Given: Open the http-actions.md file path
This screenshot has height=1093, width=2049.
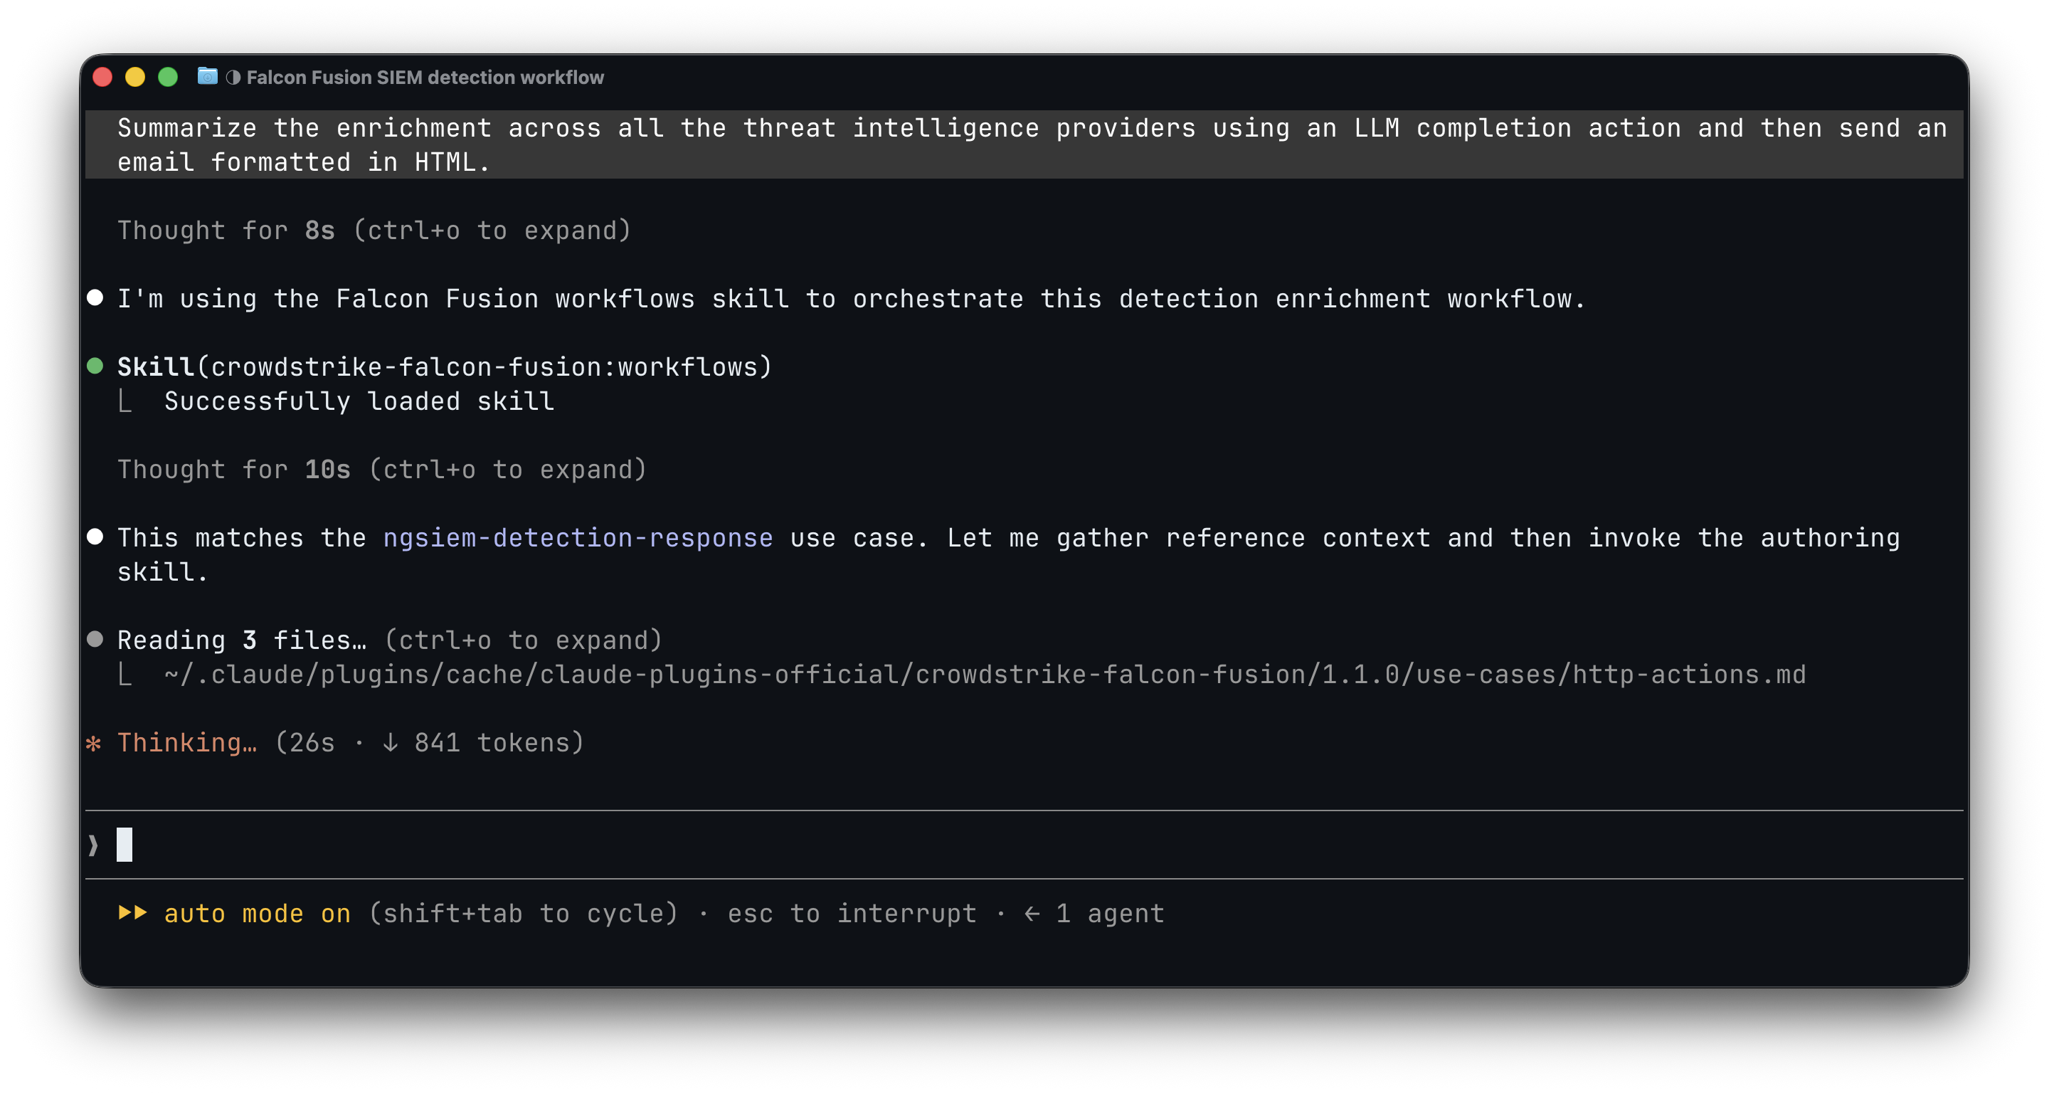Looking at the screenshot, I should (x=985, y=675).
